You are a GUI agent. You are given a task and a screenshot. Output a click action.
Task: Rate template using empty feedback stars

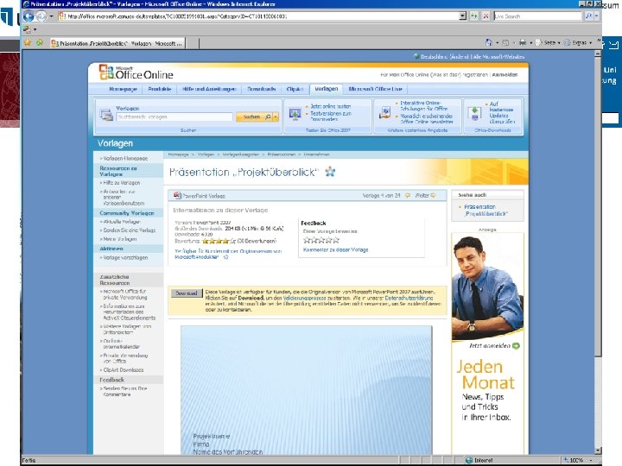pyautogui.click(x=321, y=240)
